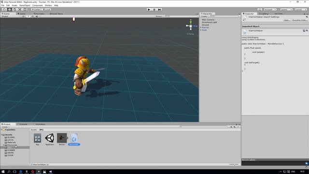
Task: Select WarriorHelper C# script asset
Action: tap(74, 139)
